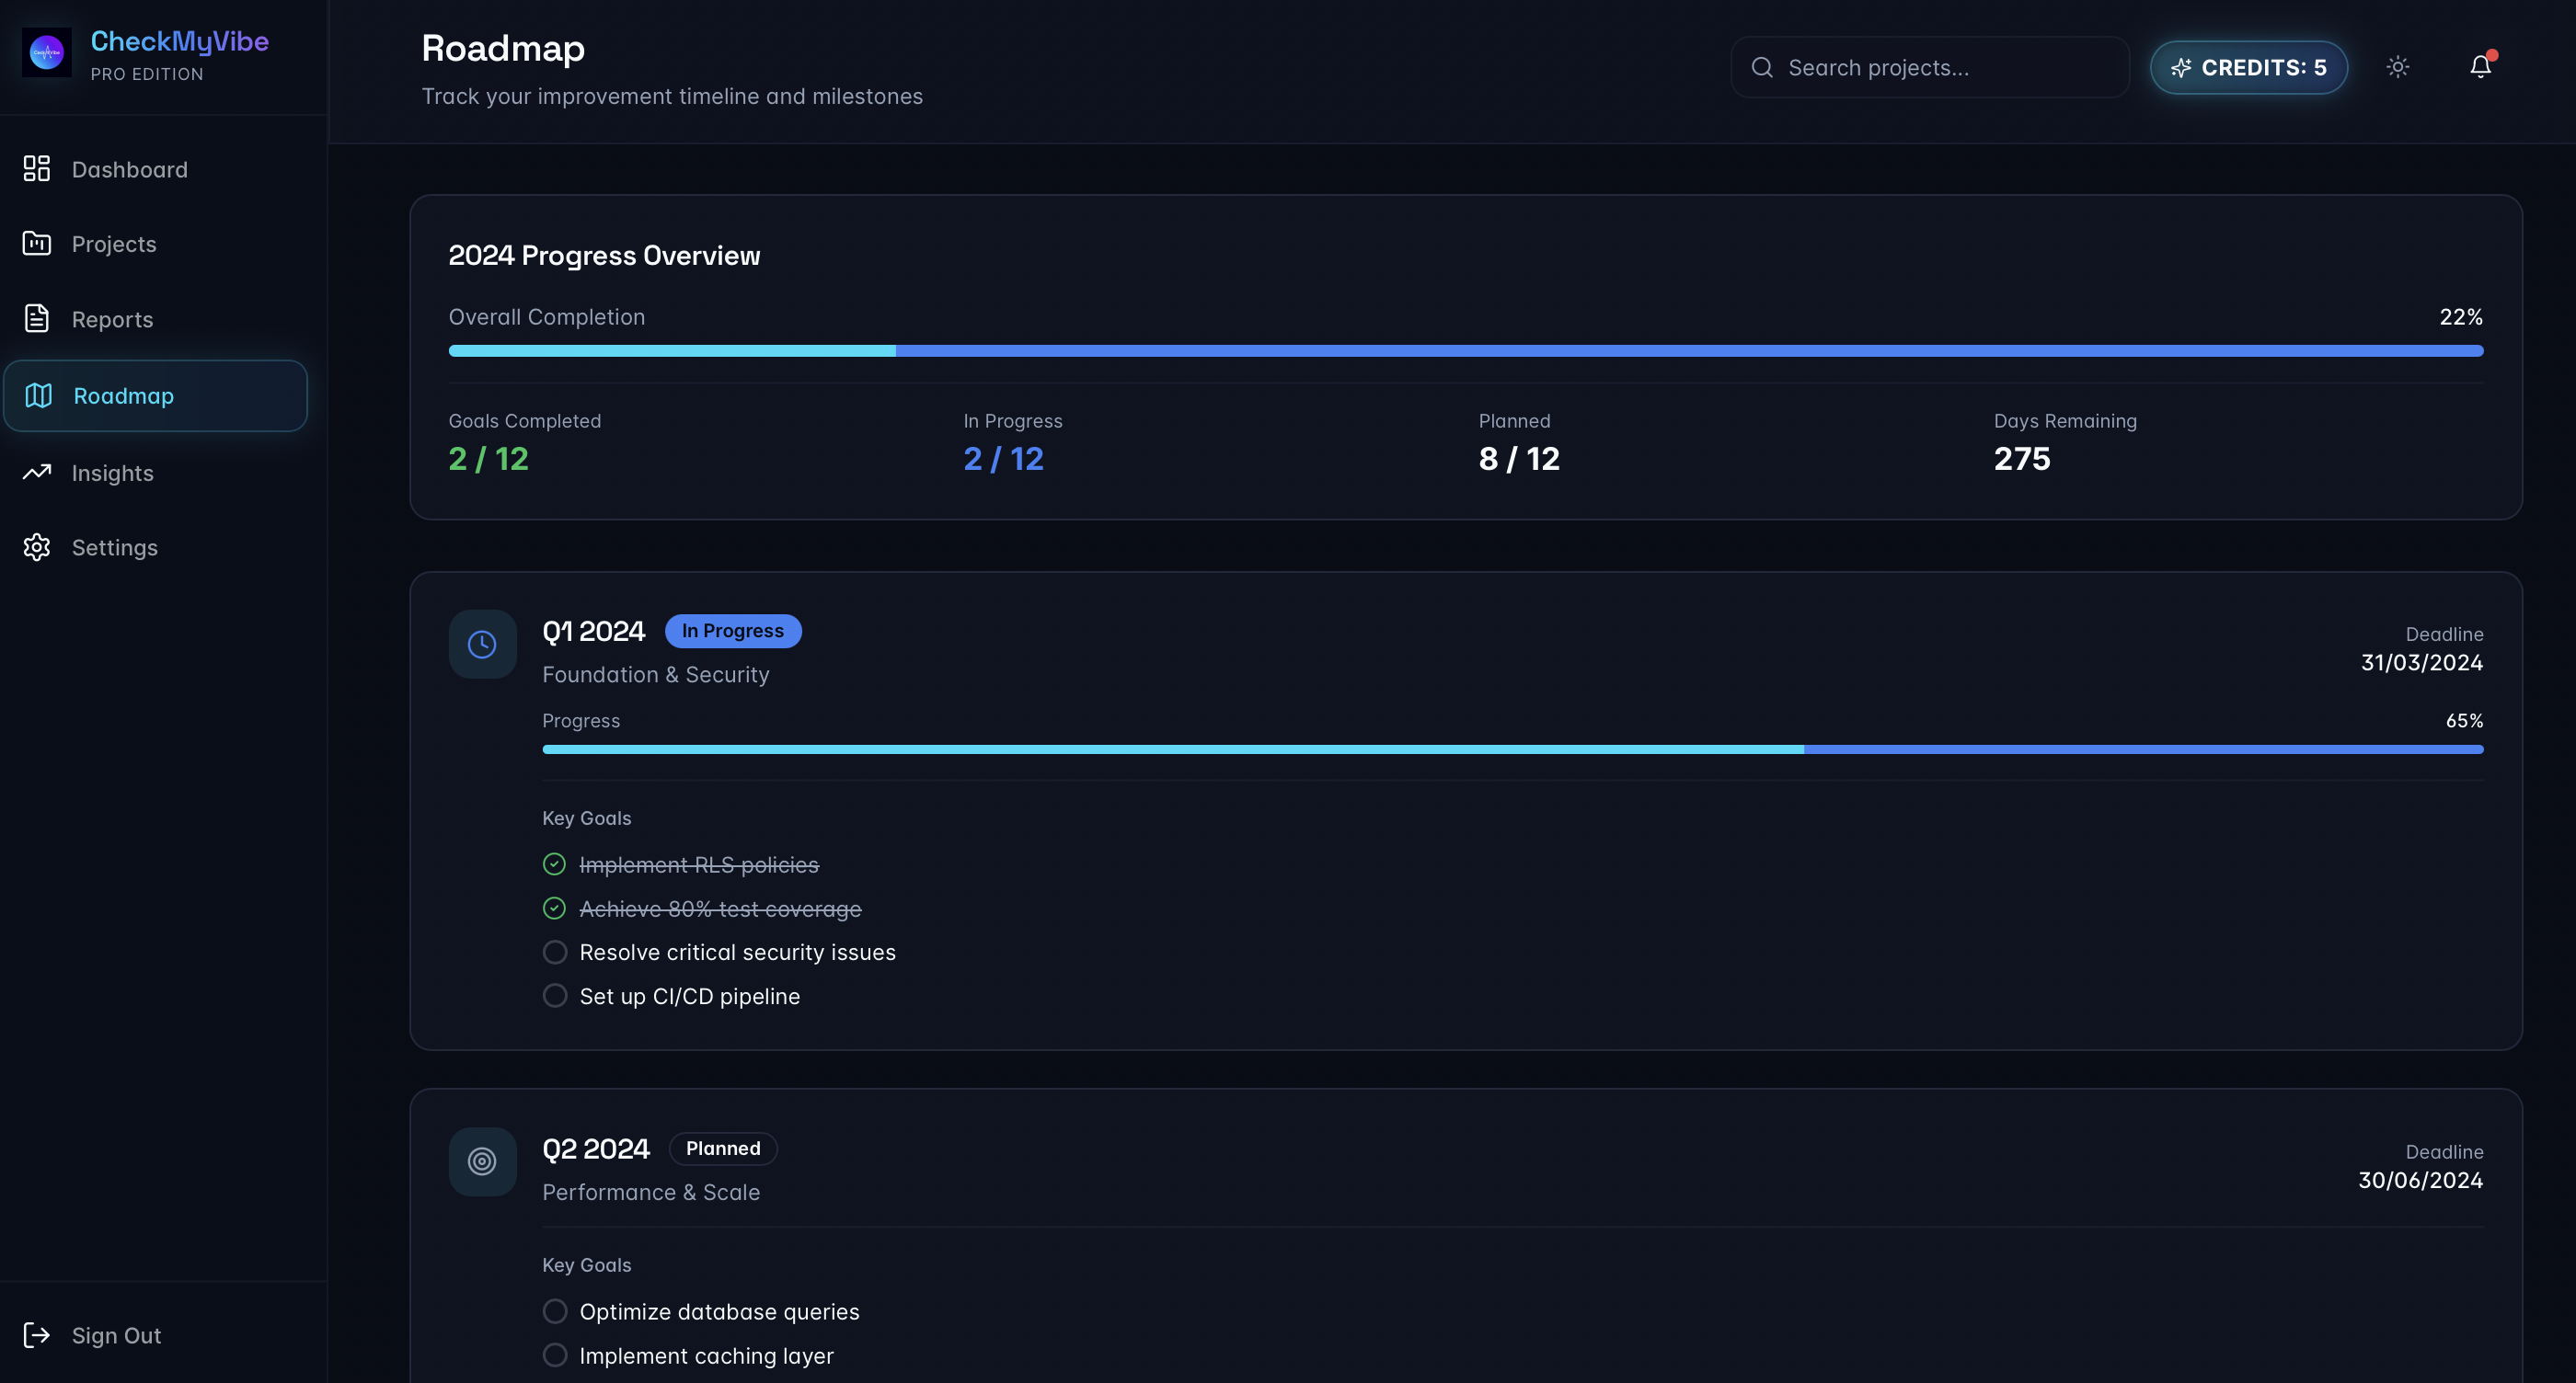Viewport: 2576px width, 1383px height.
Task: Click the Reports document icon
Action: click(x=37, y=319)
